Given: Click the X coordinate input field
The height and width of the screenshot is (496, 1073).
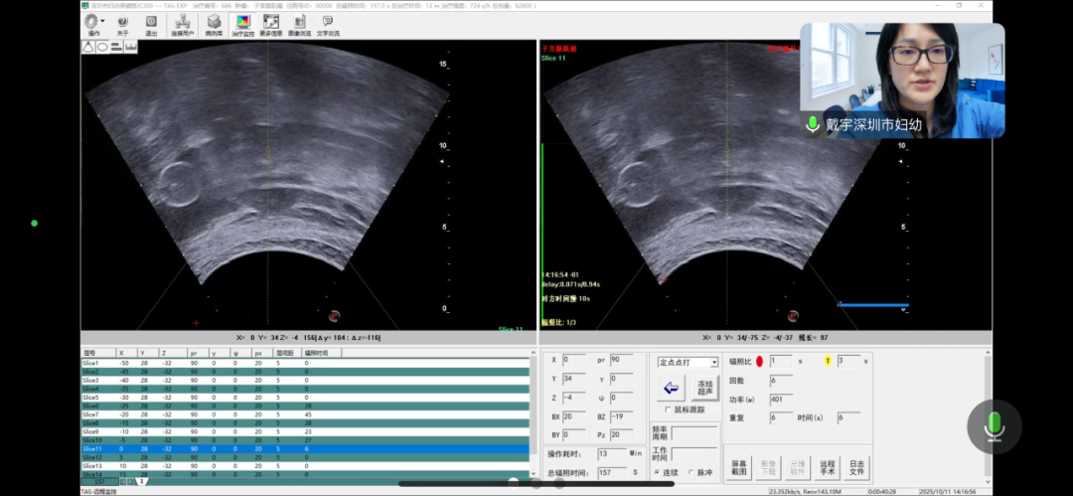Looking at the screenshot, I should point(574,360).
